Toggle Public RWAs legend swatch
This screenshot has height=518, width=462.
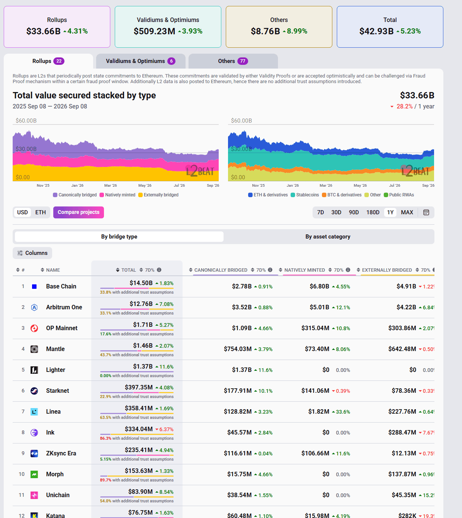click(x=386, y=195)
